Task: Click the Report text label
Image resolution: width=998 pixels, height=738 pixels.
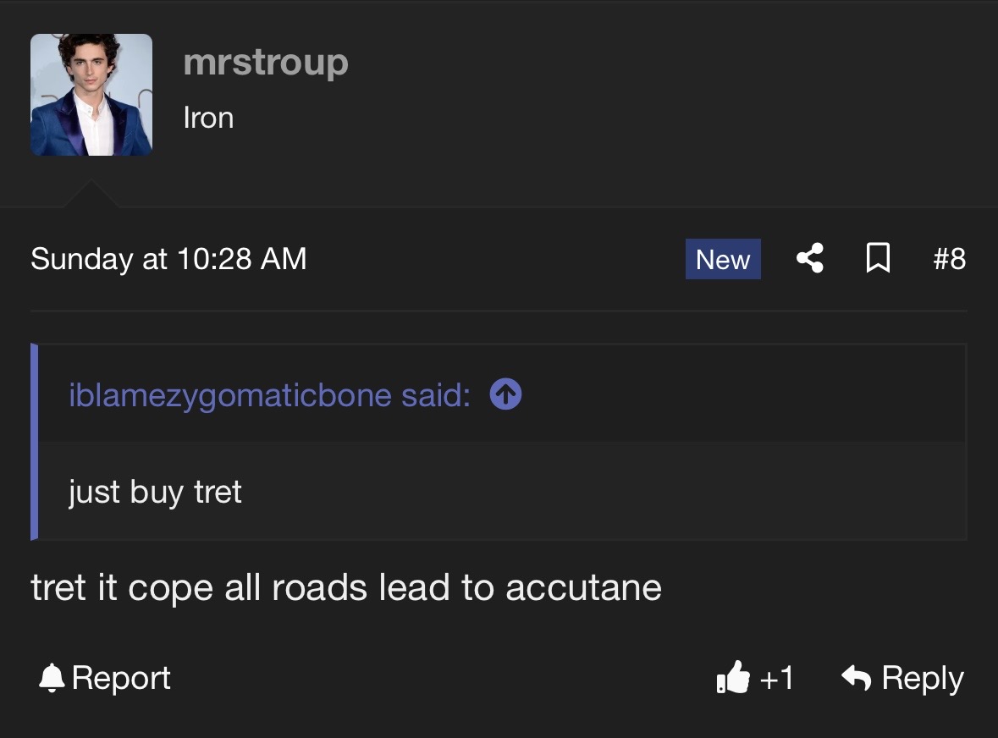Action: (x=121, y=678)
